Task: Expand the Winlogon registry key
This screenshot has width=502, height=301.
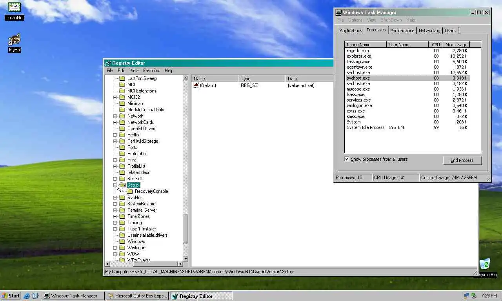Action: coord(115,248)
